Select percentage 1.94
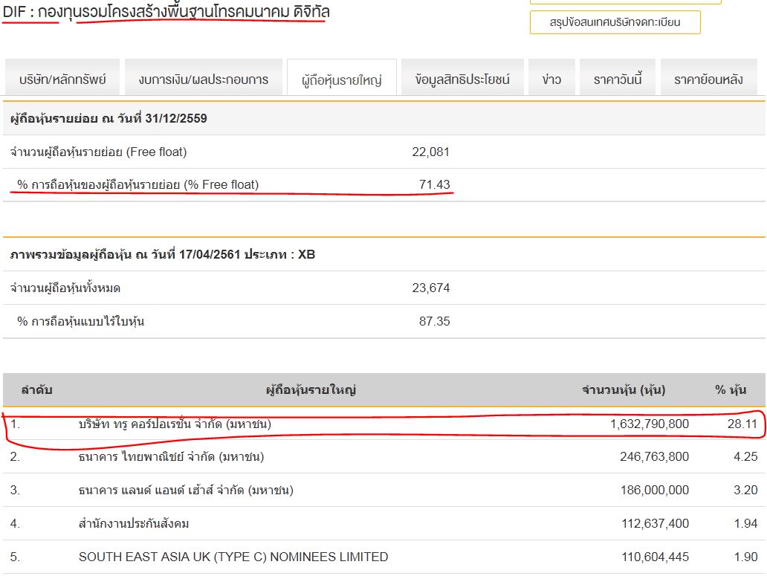The width and height of the screenshot is (767, 576). pyautogui.click(x=745, y=524)
